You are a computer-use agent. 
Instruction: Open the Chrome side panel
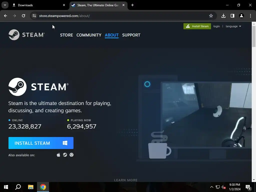point(232,16)
